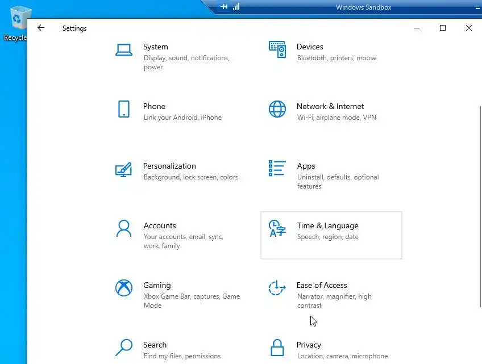Screen dimensions: 482x364
Task: Select the Accounts person icon
Action: (x=124, y=228)
